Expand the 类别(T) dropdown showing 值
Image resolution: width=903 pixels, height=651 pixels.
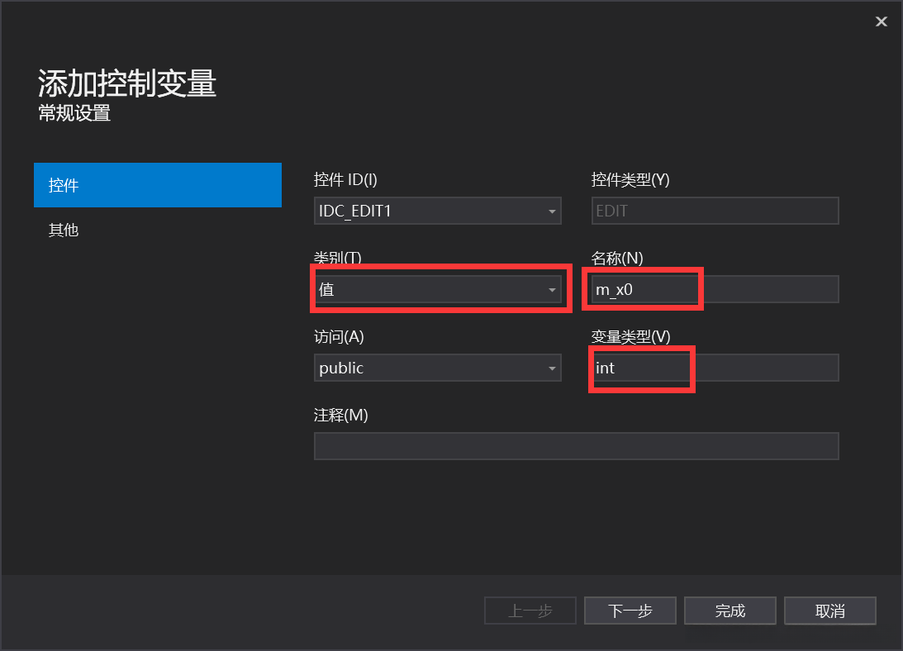click(438, 289)
